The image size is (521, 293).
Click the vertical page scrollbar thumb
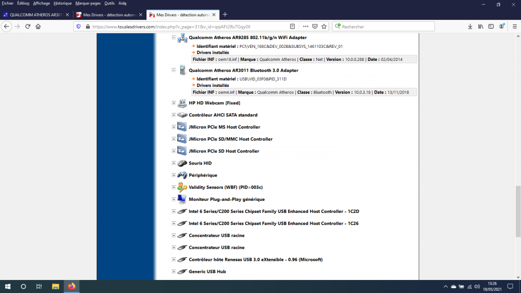coord(518,211)
